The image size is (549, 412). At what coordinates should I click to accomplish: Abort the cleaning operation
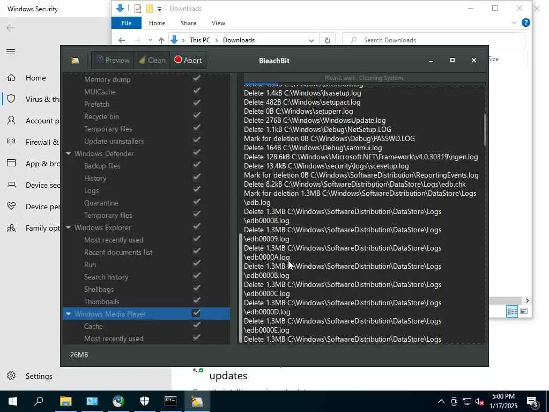[188, 60]
